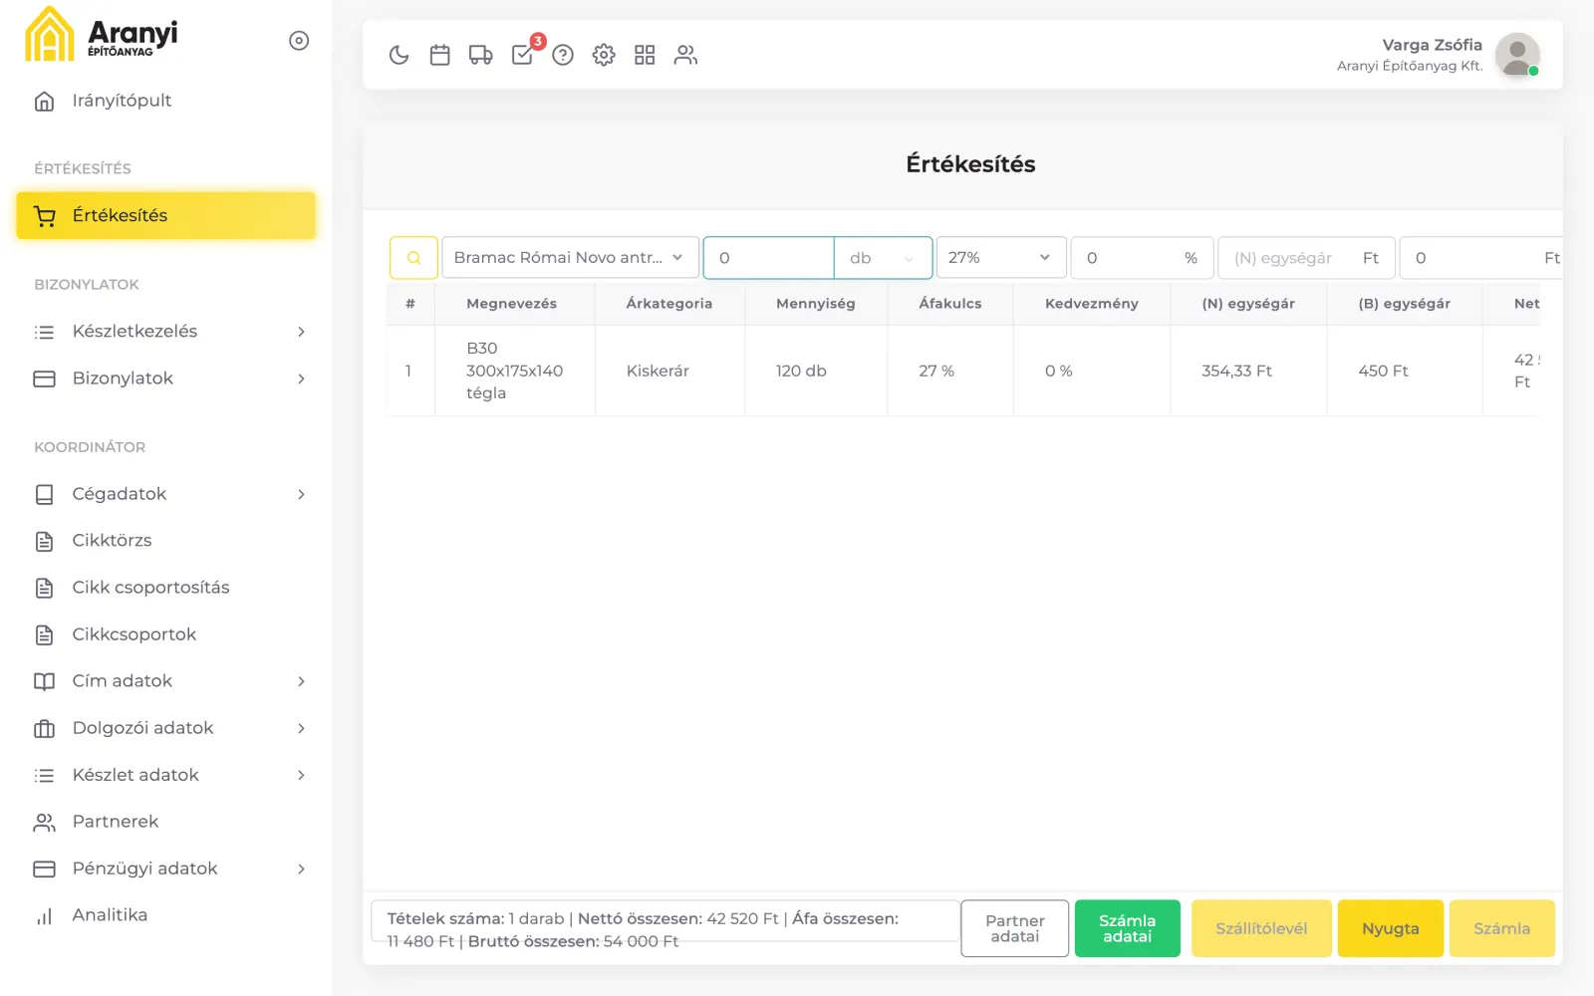This screenshot has width=1594, height=996.
Task: Open the calendar icon in the top toolbar
Action: pyautogui.click(x=439, y=55)
